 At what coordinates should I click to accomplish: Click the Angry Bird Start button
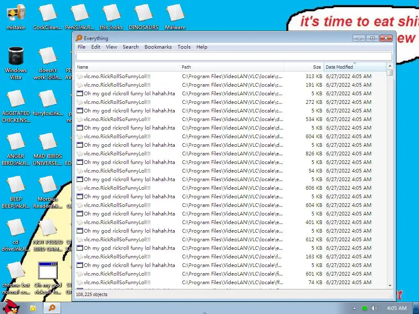[x=11, y=307]
